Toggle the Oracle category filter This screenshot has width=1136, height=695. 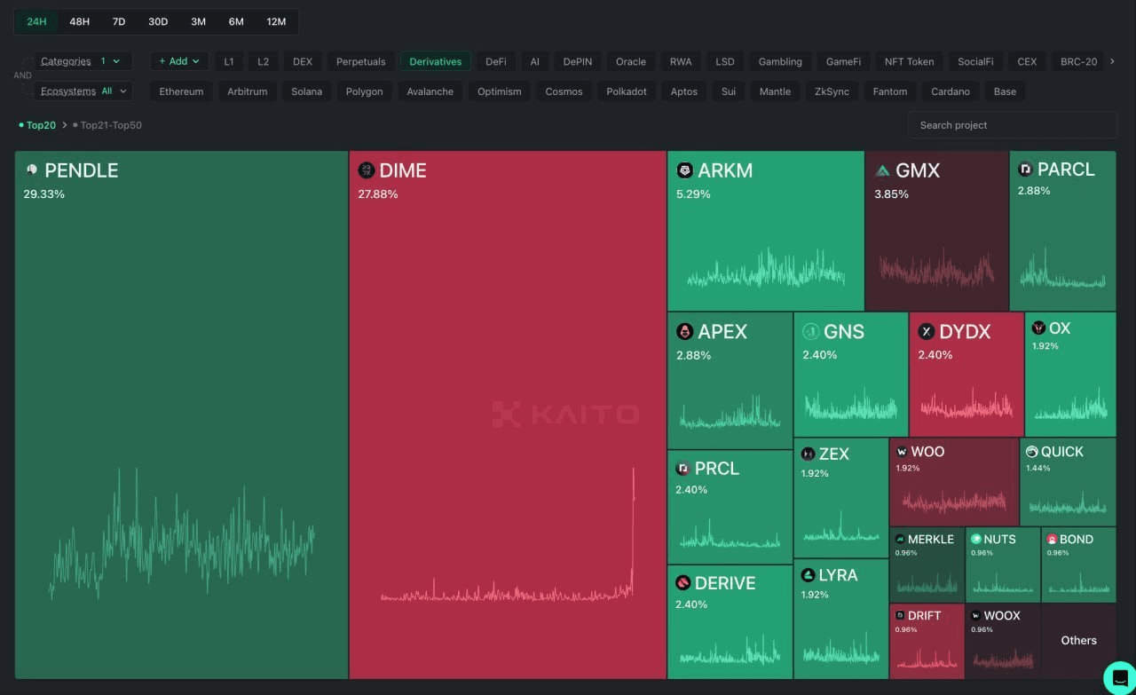[x=631, y=61]
